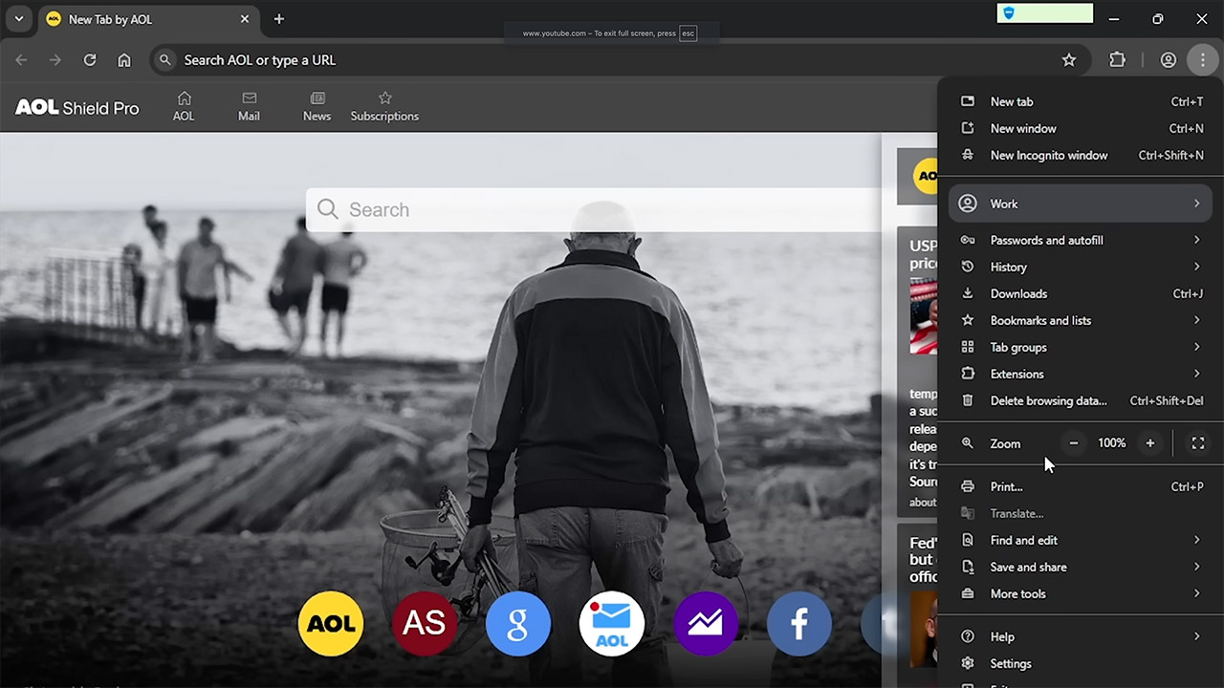
Task: Select History from the menu
Action: pos(1008,267)
